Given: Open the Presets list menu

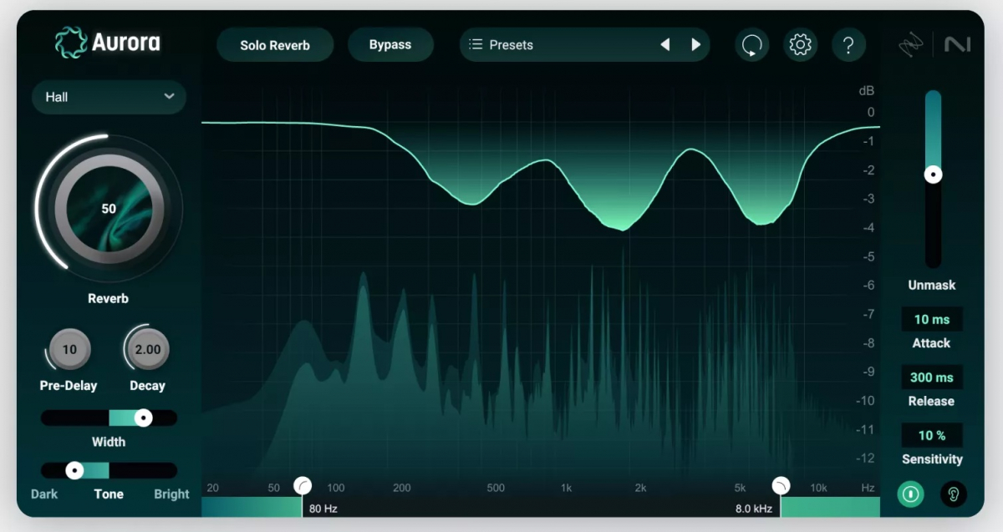Looking at the screenshot, I should pyautogui.click(x=501, y=45).
